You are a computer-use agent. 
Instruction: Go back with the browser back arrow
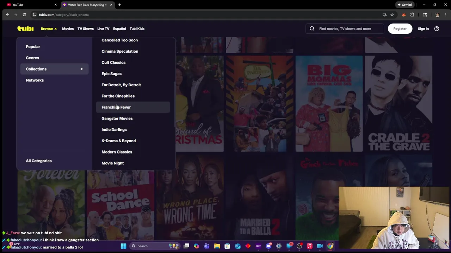coord(7,15)
